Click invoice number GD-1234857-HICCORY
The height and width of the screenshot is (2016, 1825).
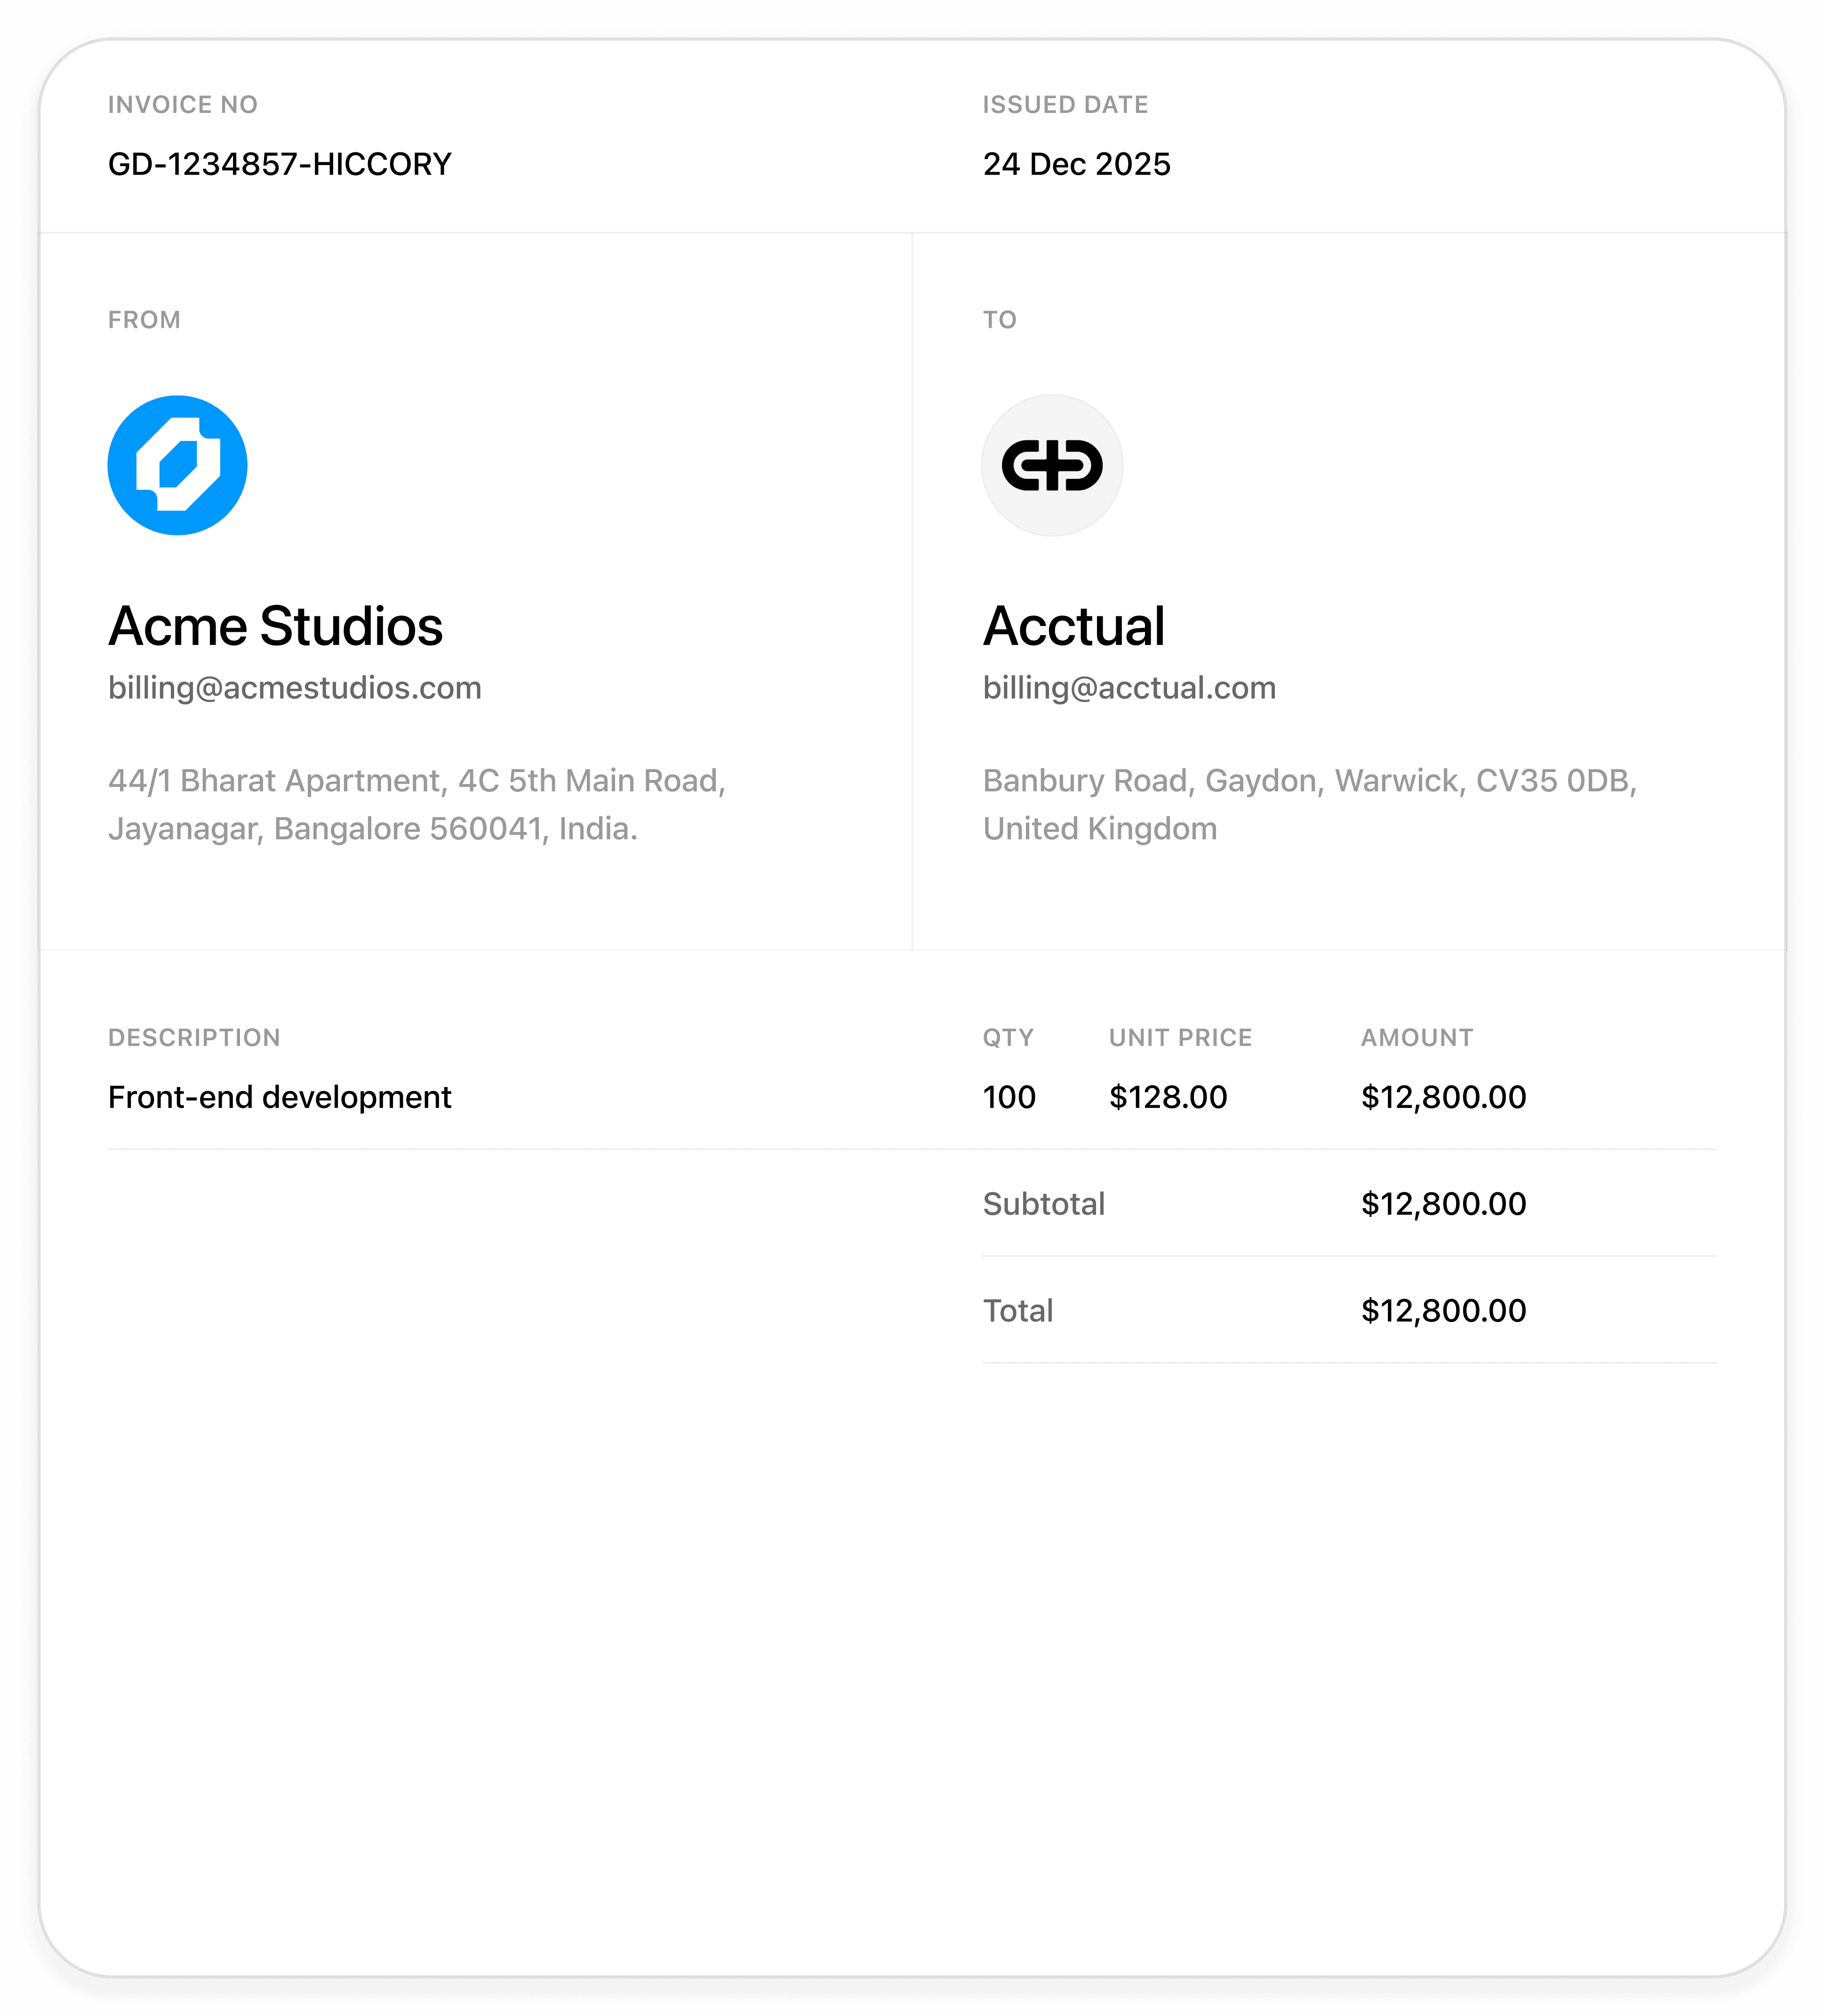(x=279, y=164)
